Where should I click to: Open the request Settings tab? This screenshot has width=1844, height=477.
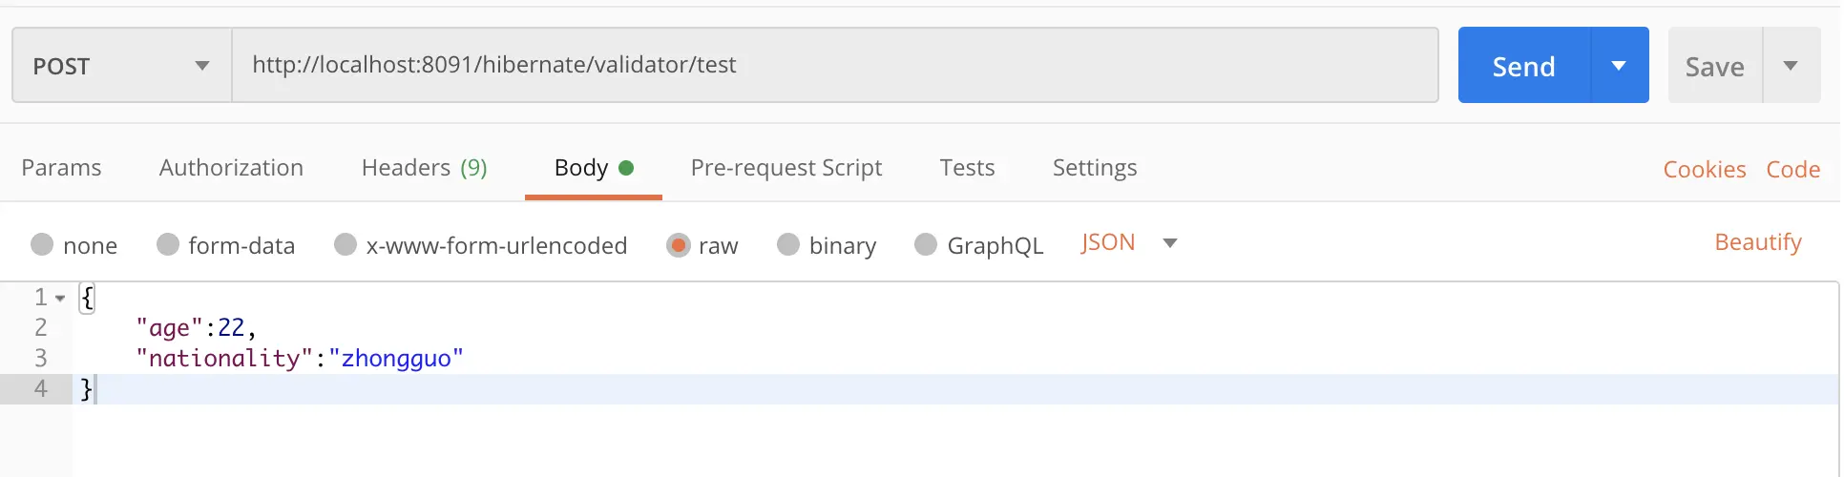click(x=1094, y=168)
